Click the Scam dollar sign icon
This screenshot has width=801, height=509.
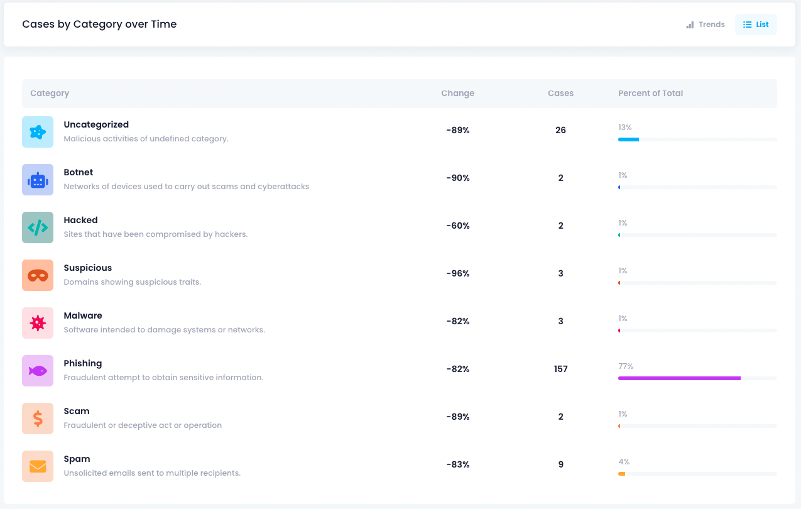pos(38,419)
